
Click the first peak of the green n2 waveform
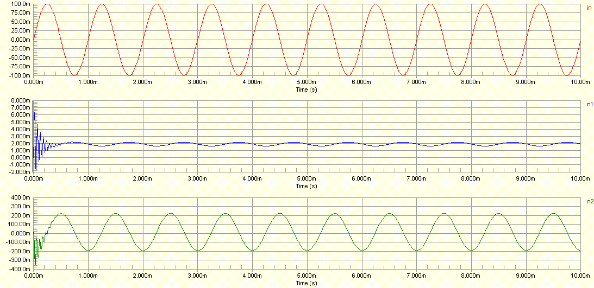pyautogui.click(x=61, y=213)
